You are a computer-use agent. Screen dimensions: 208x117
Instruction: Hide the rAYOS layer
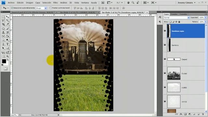click(x=165, y=102)
